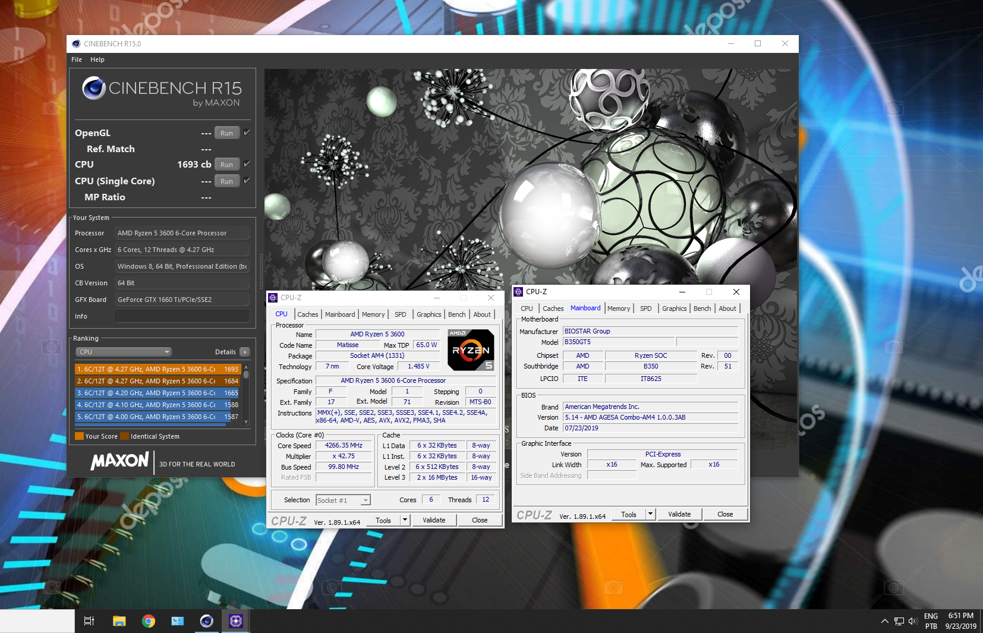Open the volume control tray icon
Viewport: 983px width, 633px height.
[913, 621]
